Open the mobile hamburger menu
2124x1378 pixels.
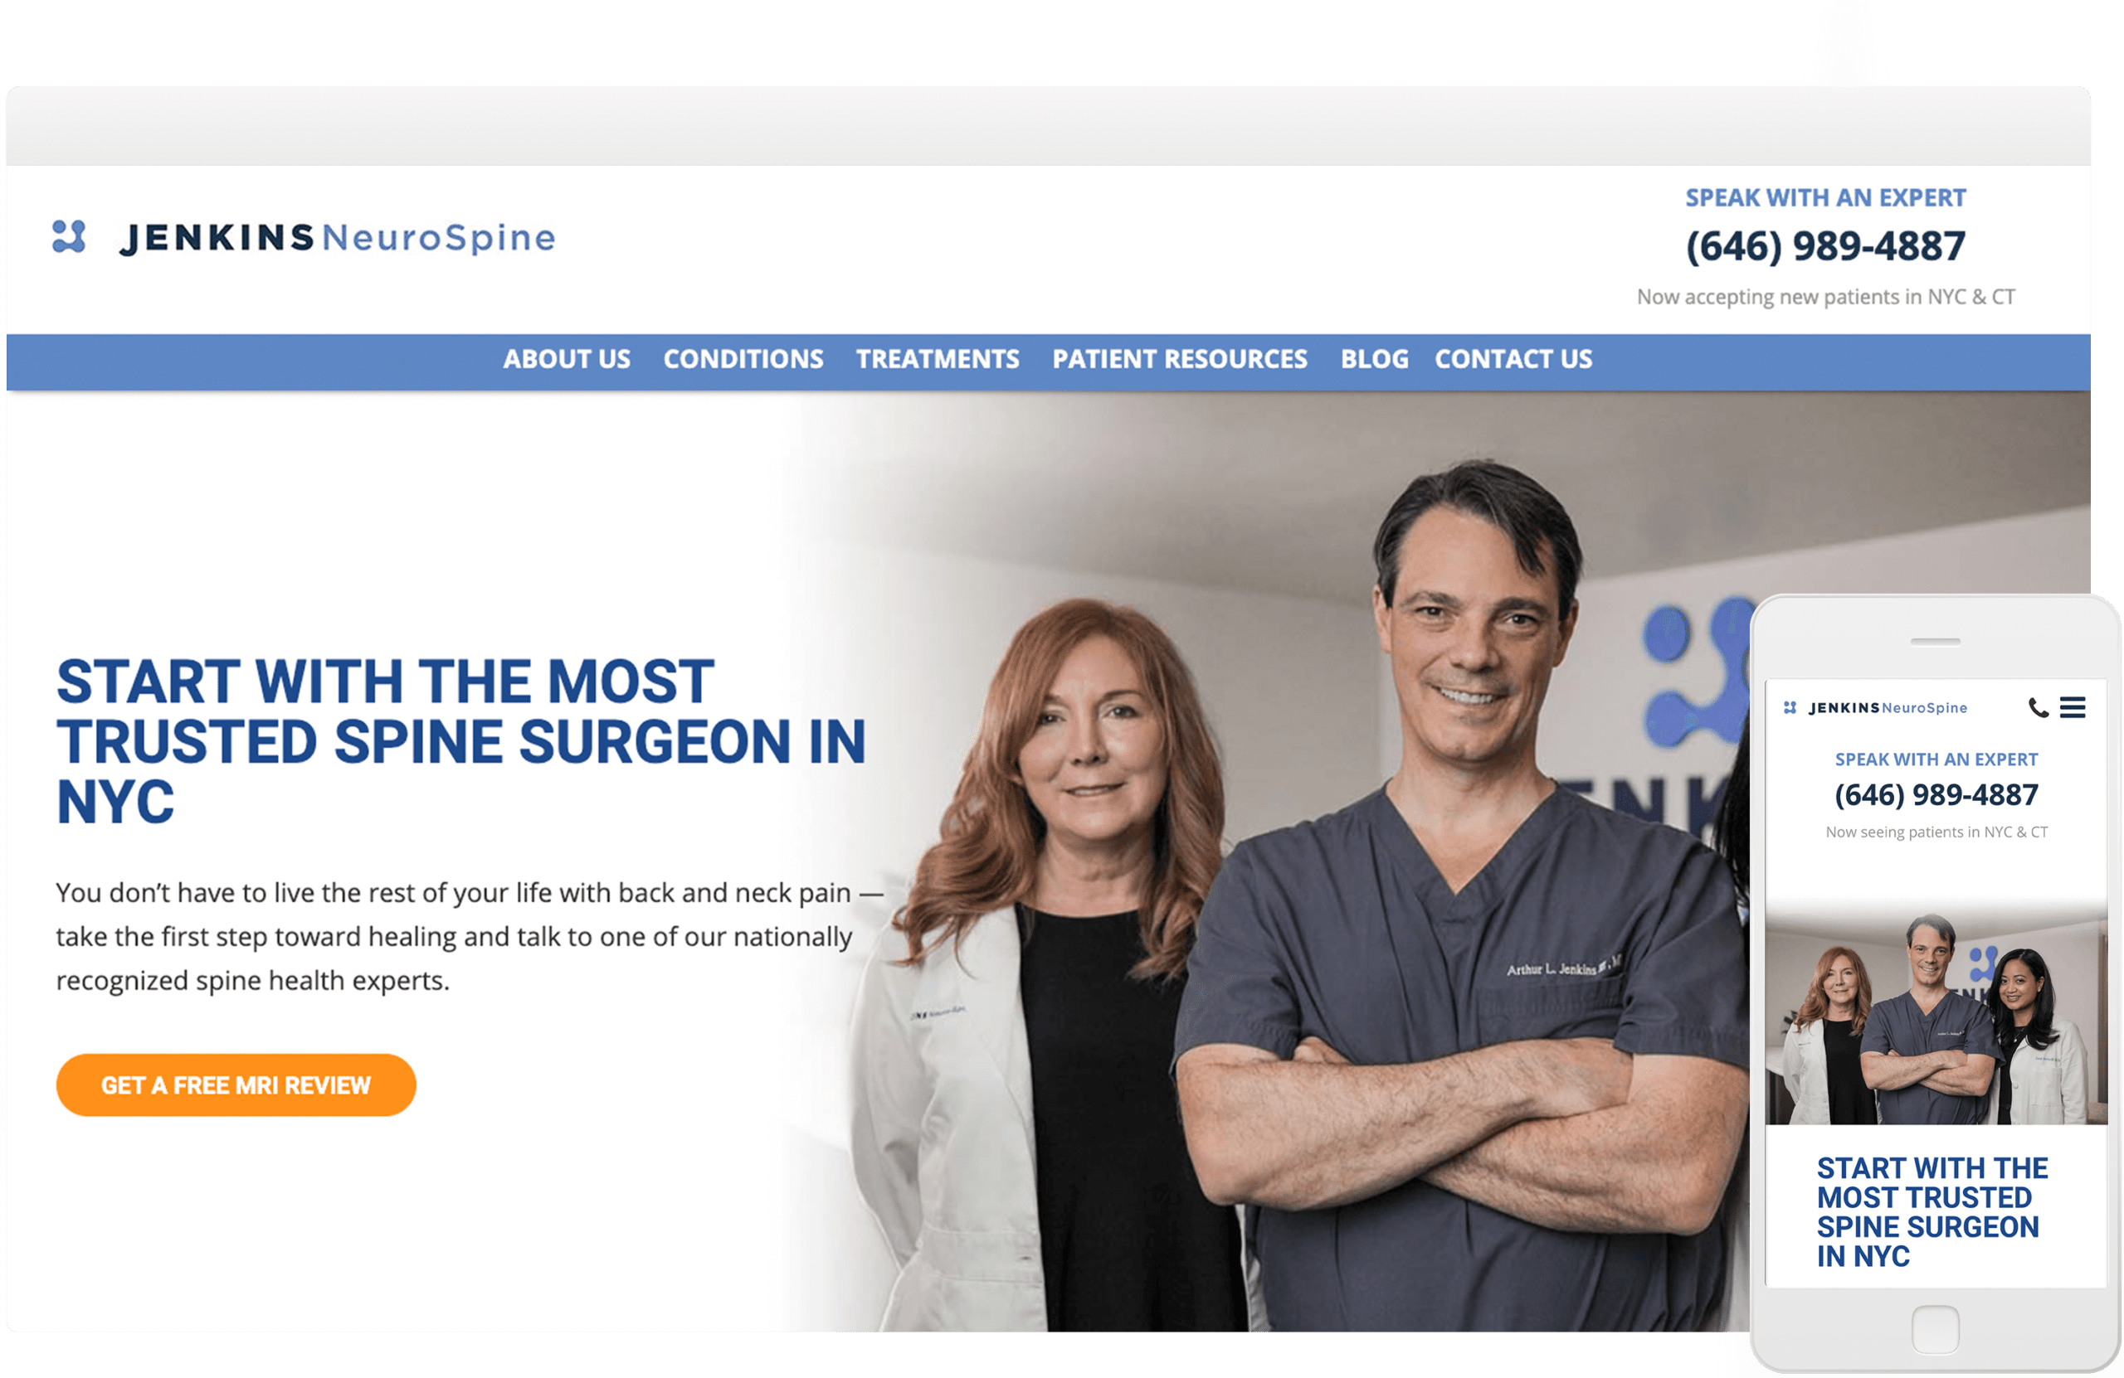[2073, 707]
